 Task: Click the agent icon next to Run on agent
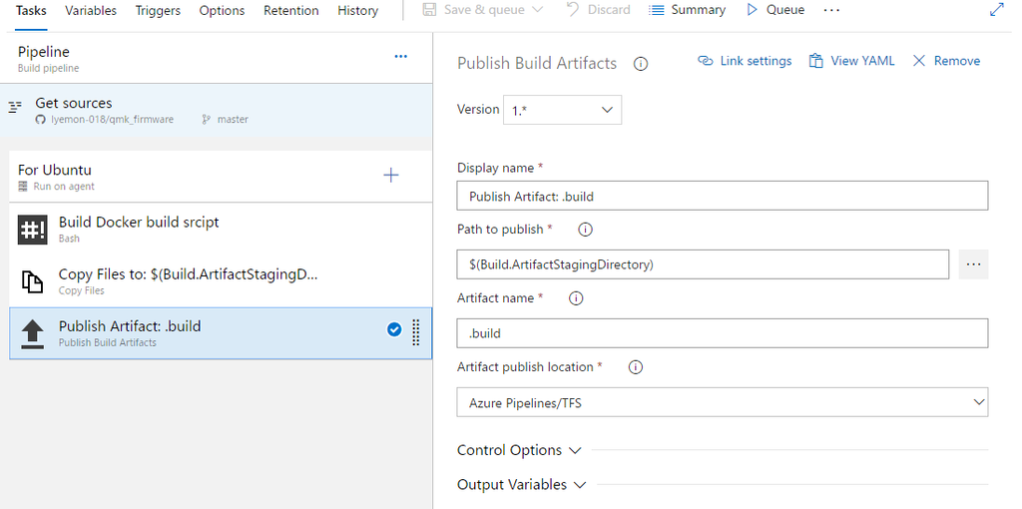click(x=24, y=187)
